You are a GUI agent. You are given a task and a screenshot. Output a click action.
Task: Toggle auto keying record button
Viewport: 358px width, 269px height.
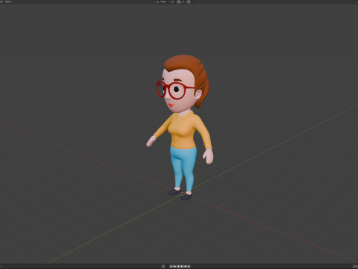click(x=163, y=266)
